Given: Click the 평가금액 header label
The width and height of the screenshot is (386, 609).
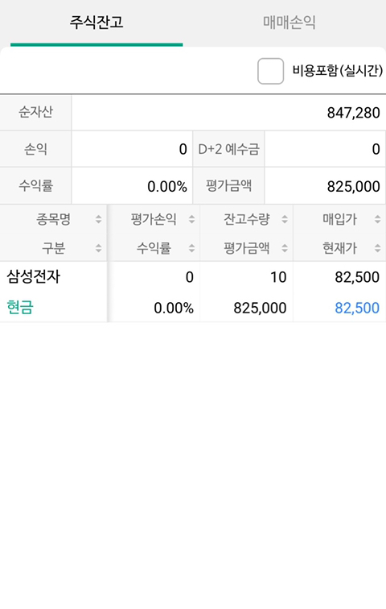Looking at the screenshot, I should [247, 248].
